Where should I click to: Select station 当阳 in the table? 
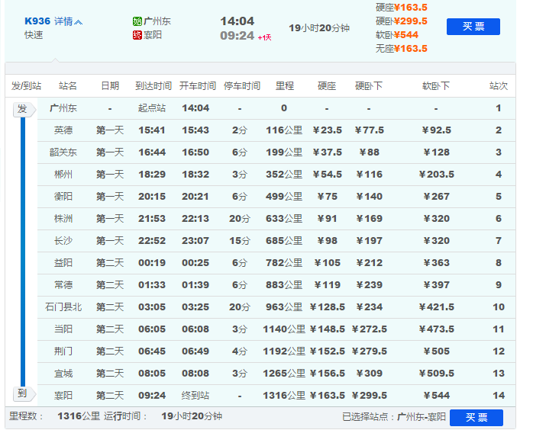pos(63,329)
